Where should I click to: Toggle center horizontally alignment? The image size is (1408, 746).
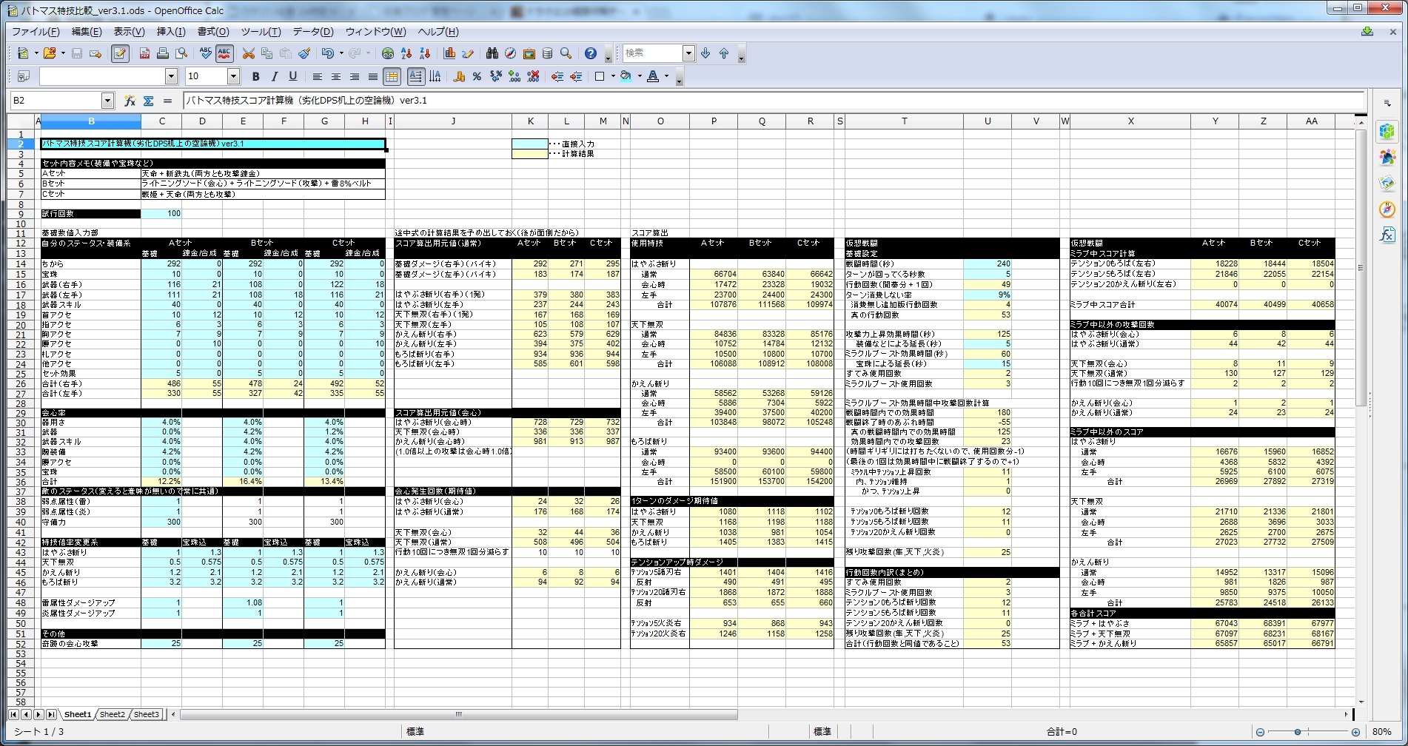tap(336, 76)
